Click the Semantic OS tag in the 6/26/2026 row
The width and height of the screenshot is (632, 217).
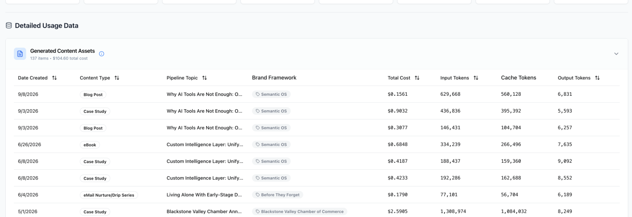tap(271, 145)
